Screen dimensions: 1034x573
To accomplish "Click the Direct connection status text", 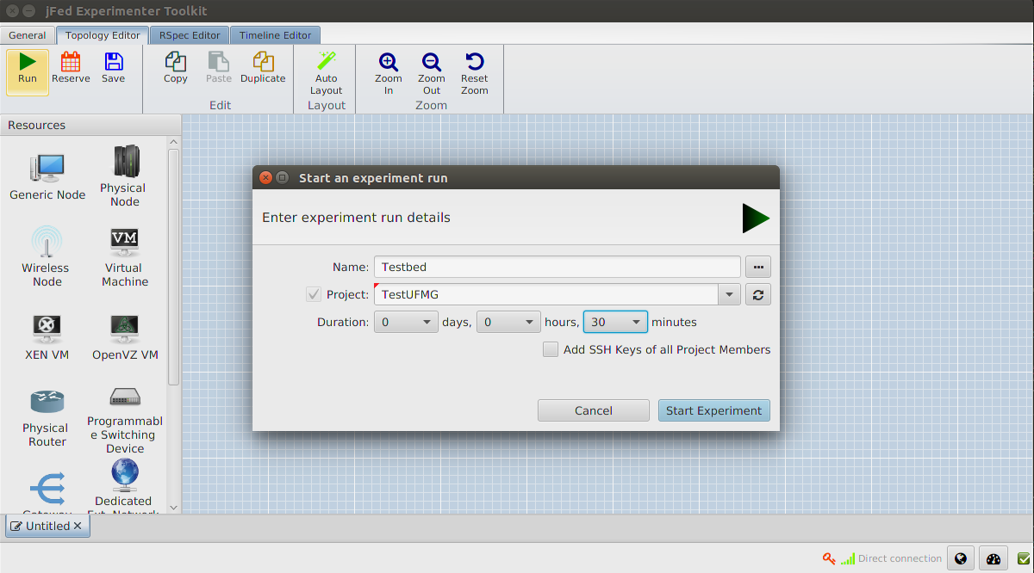I will pyautogui.click(x=900, y=558).
